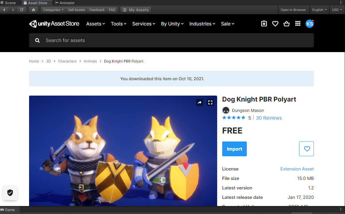Click the Dungeon Mason publisher logo
345x214 pixels.
point(226,110)
